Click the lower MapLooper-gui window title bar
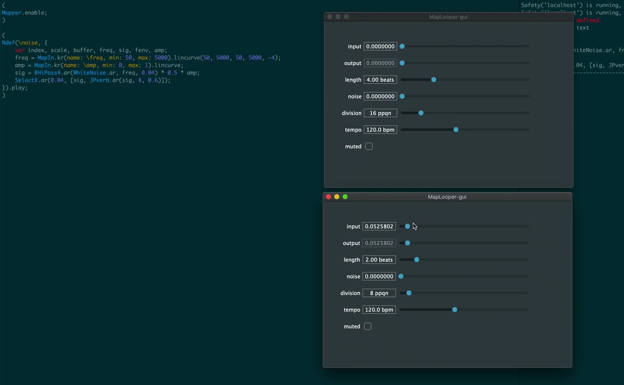The image size is (624, 385). click(x=448, y=197)
